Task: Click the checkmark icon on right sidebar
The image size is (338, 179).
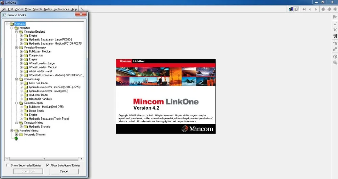Action: 335,24
